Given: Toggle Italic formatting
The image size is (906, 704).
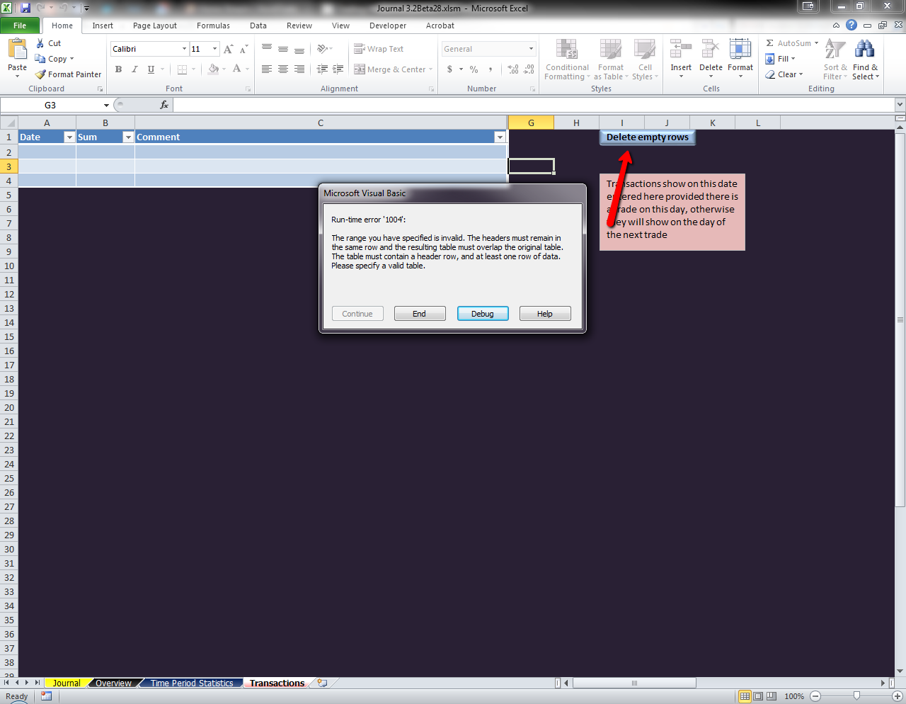Looking at the screenshot, I should click(x=134, y=69).
